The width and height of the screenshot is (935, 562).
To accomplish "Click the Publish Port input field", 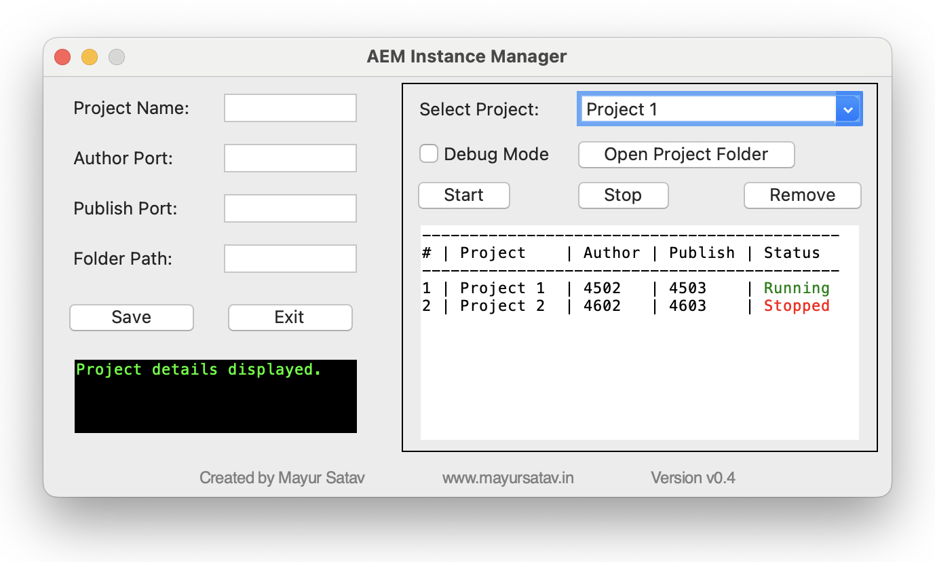I will pos(290,208).
